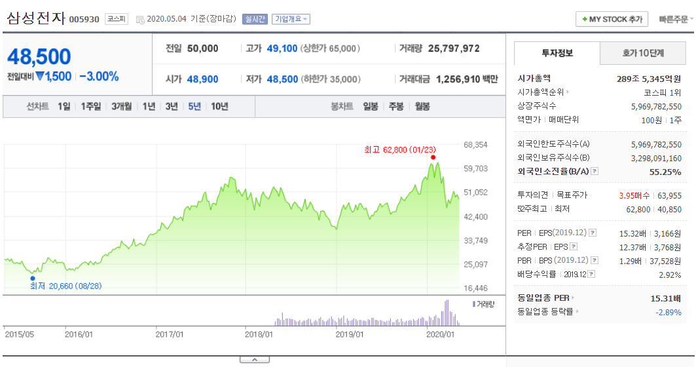Switch to the 호가10단계 tab
The width and height of the screenshot is (696, 367).
[x=643, y=53]
